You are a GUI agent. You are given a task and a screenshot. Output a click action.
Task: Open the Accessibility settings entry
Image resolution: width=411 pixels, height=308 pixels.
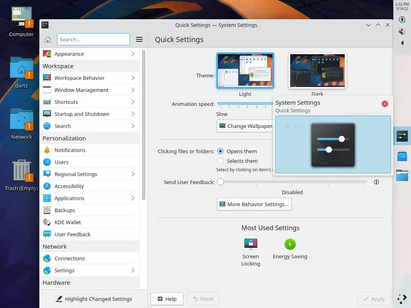90,186
